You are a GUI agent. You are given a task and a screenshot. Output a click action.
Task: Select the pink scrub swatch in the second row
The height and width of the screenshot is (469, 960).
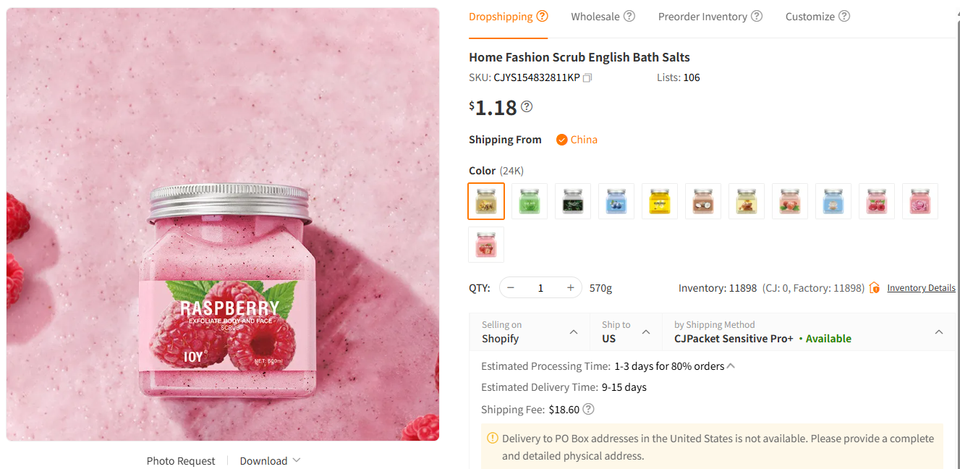pyautogui.click(x=485, y=245)
